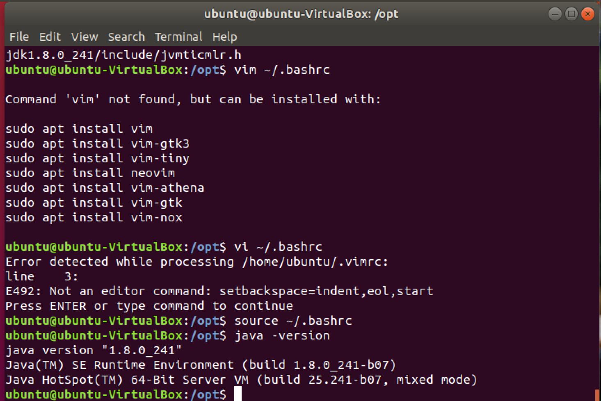
Task: Open the Search menu
Action: pos(126,37)
